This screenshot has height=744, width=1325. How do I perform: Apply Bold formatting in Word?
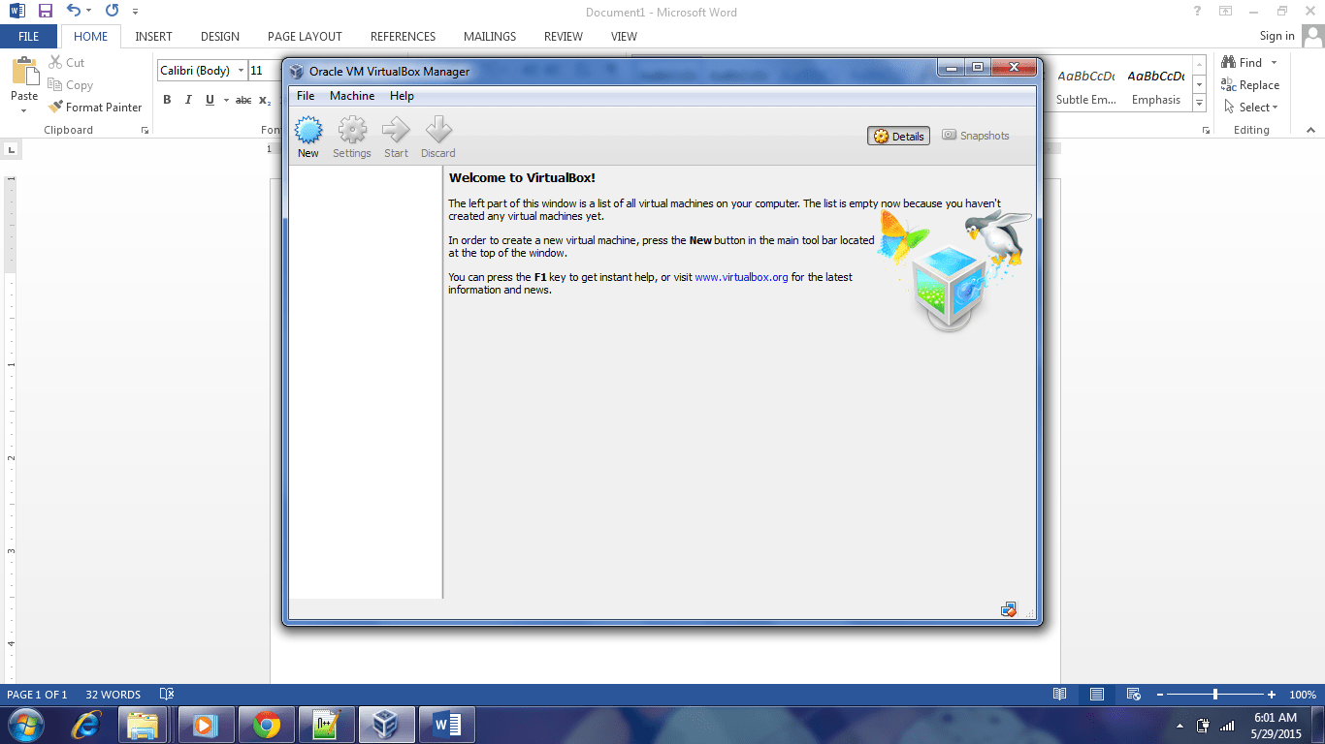[167, 100]
